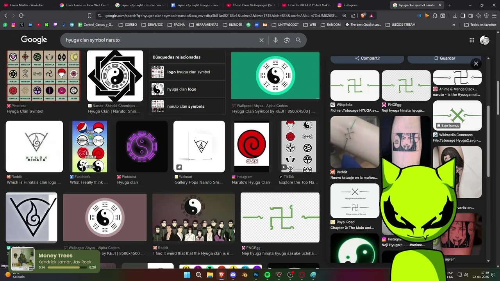
Task: Open a new browser tab
Action: pyautogui.click(x=450, y=5)
